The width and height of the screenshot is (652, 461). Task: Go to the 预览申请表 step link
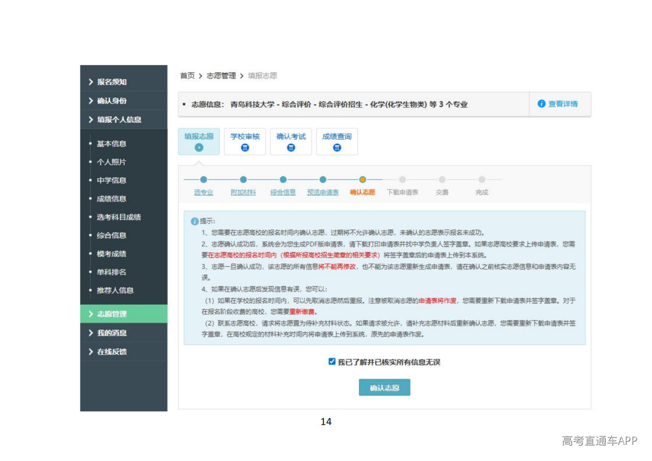[323, 193]
